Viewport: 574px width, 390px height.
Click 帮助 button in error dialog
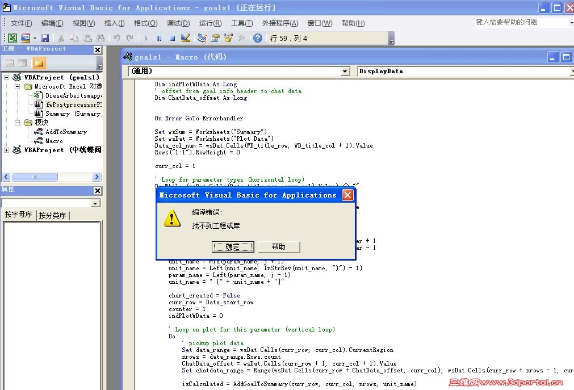click(279, 247)
